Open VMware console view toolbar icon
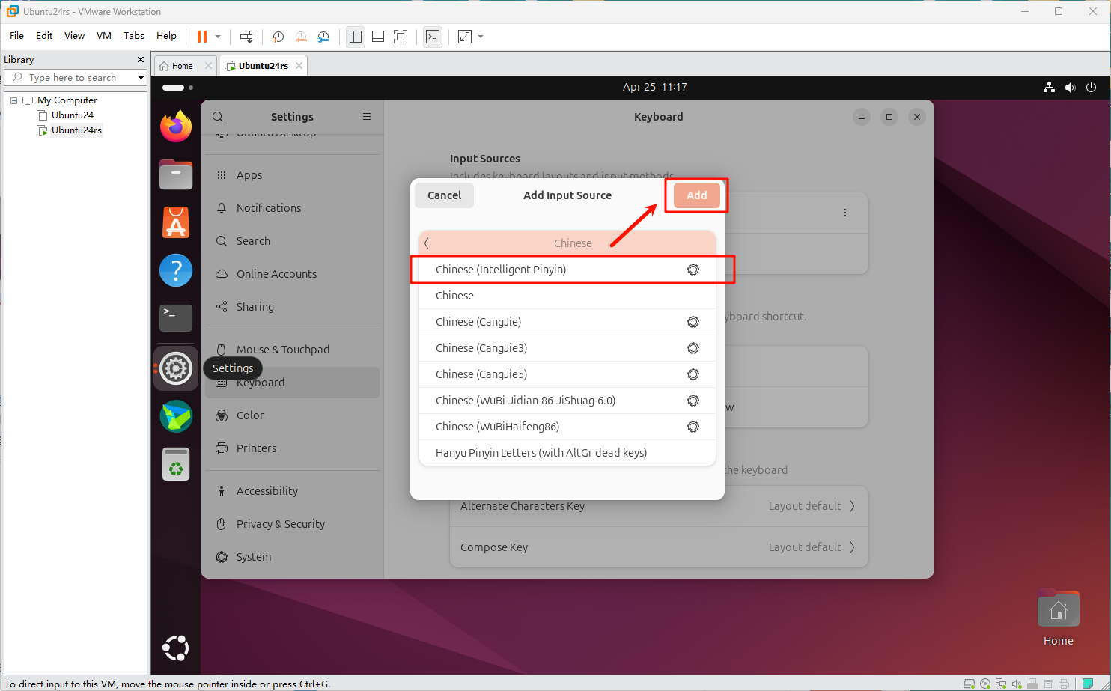Viewport: 1111px width, 691px height. 433,37
